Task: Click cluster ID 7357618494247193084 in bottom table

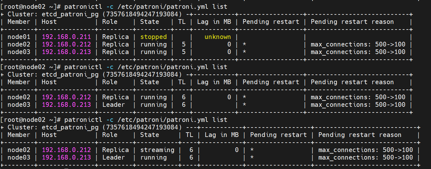Action: click(x=142, y=127)
